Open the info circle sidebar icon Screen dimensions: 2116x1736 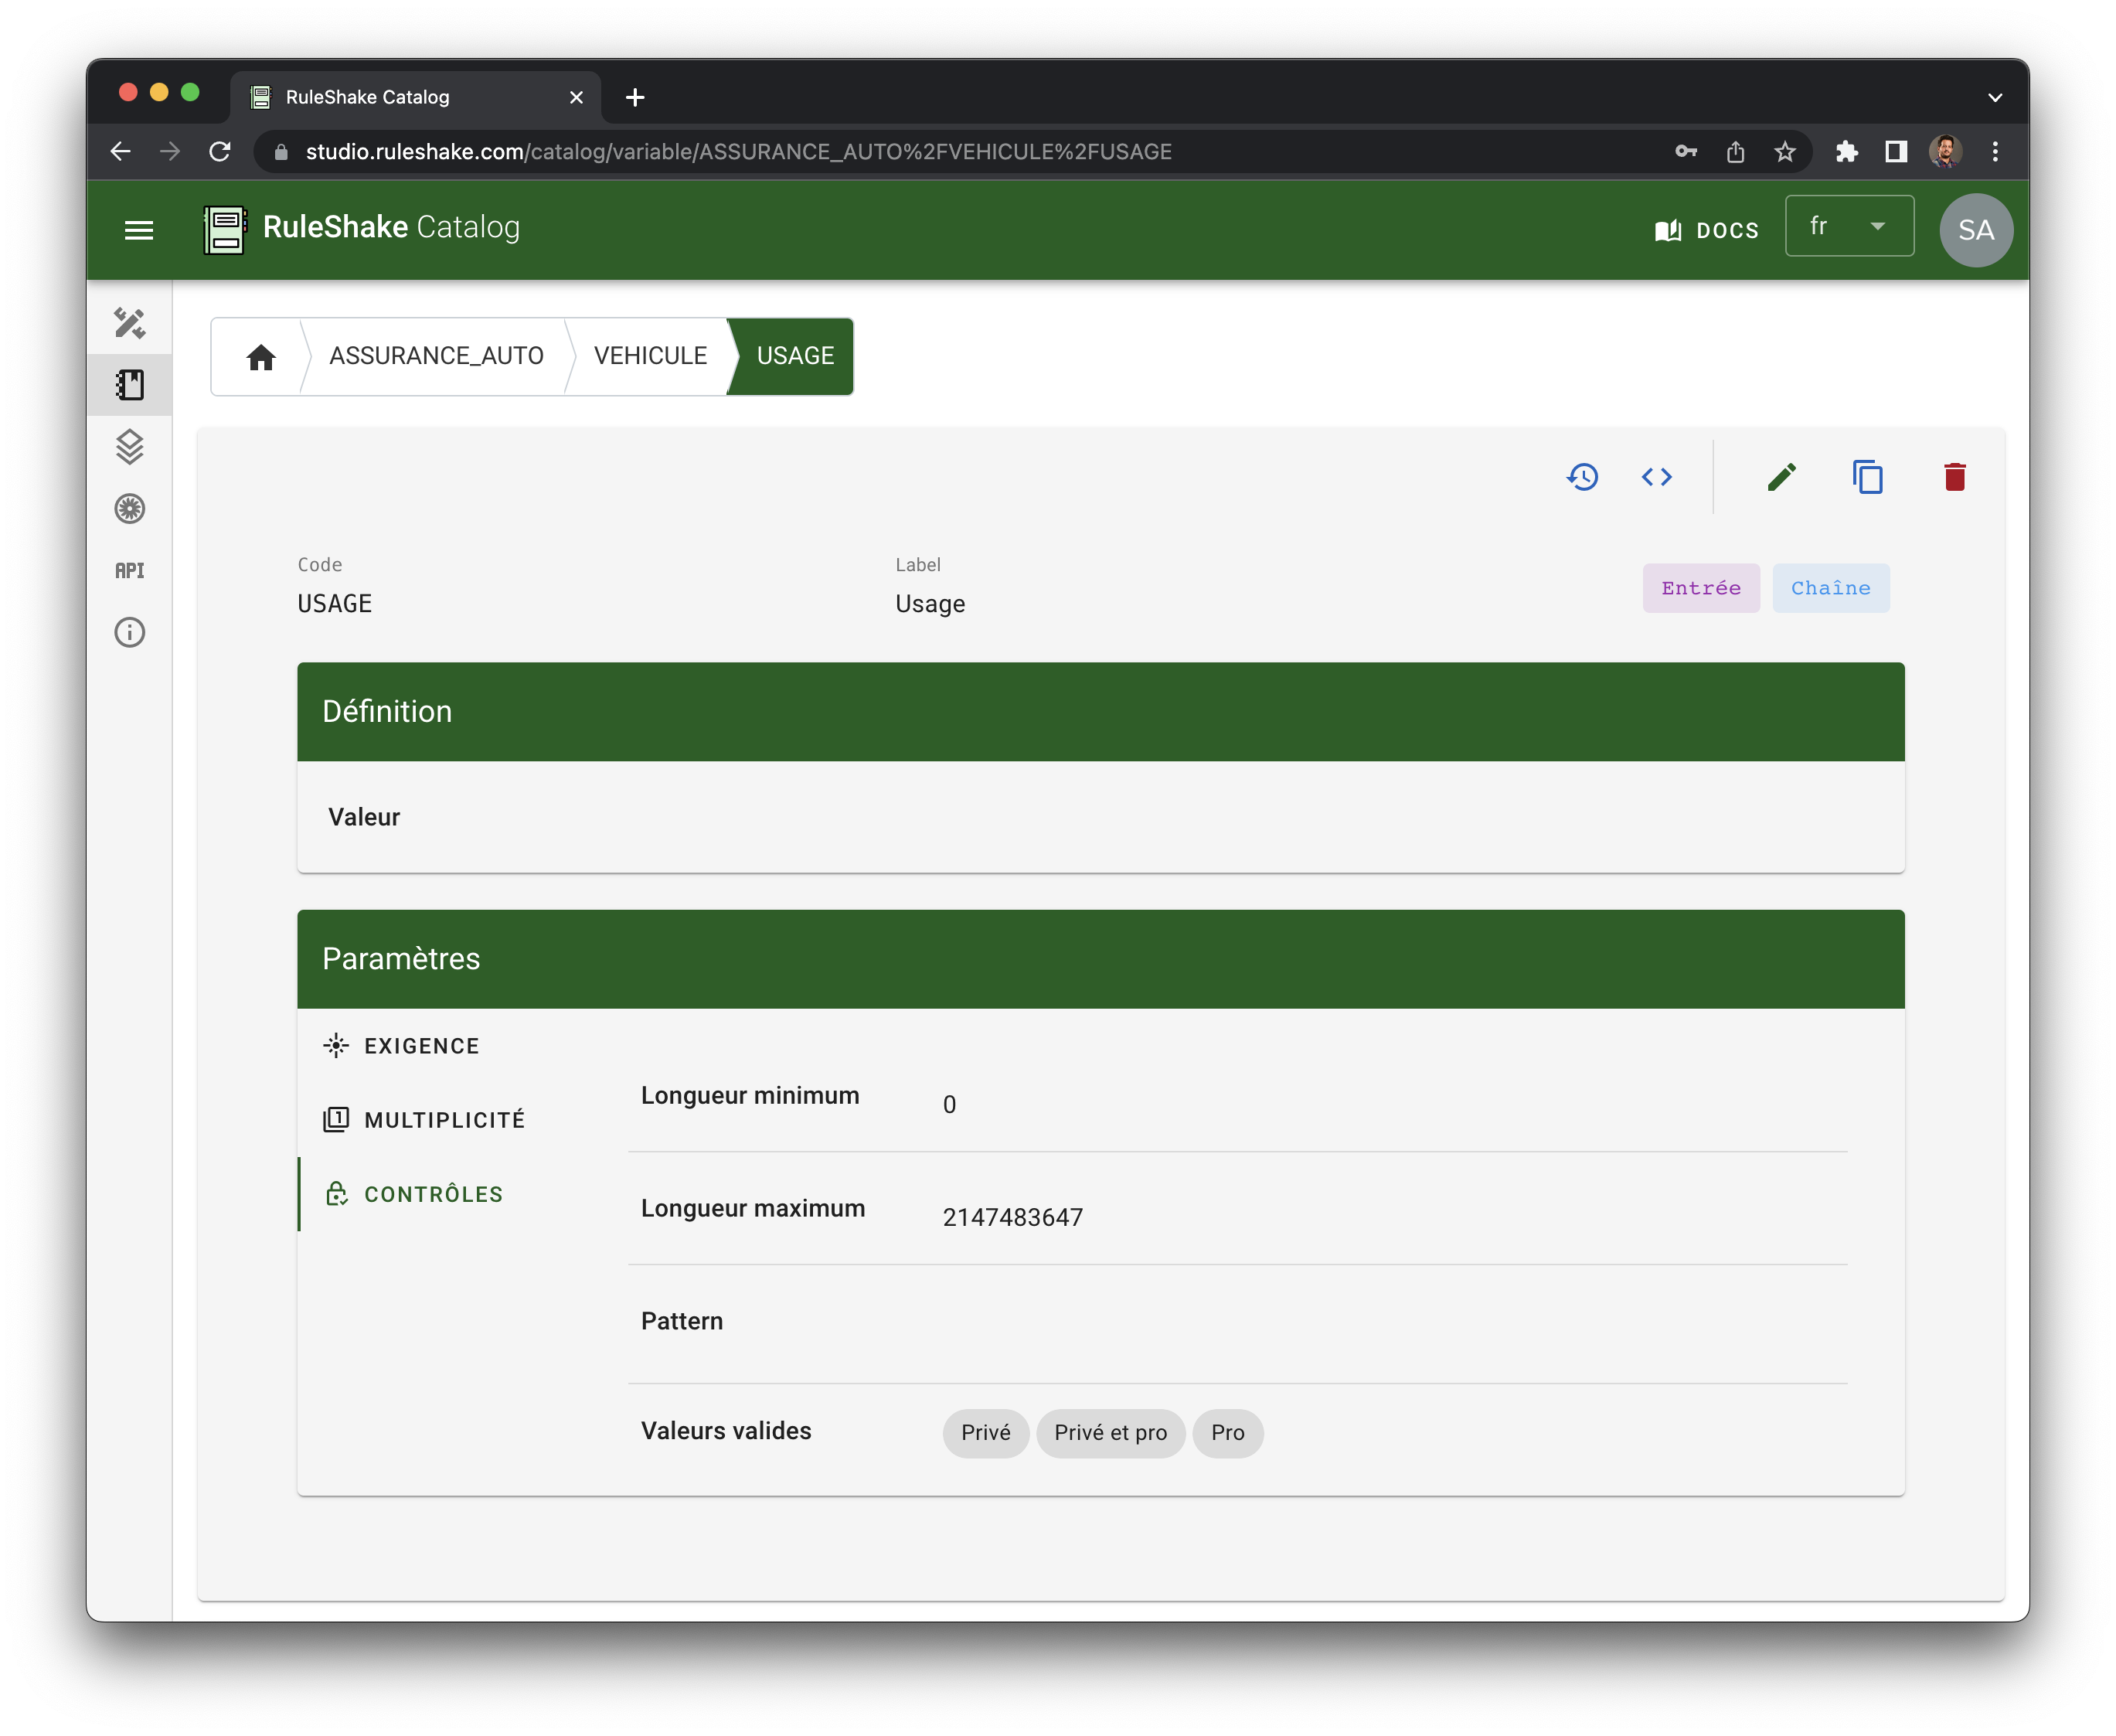[130, 633]
